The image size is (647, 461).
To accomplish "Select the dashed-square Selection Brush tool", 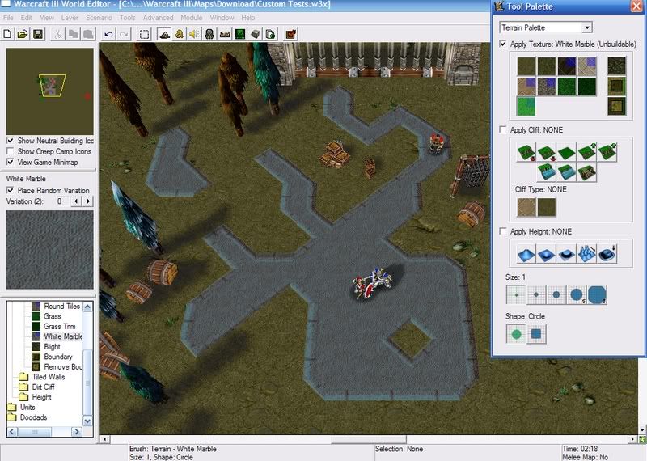I will pyautogui.click(x=145, y=34).
